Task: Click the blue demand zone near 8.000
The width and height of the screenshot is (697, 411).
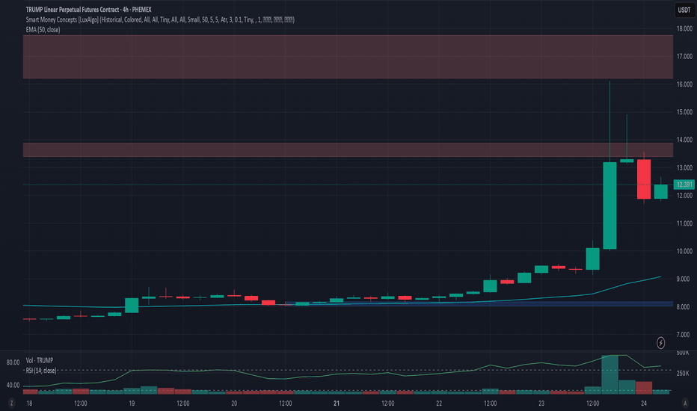Action: (x=479, y=304)
